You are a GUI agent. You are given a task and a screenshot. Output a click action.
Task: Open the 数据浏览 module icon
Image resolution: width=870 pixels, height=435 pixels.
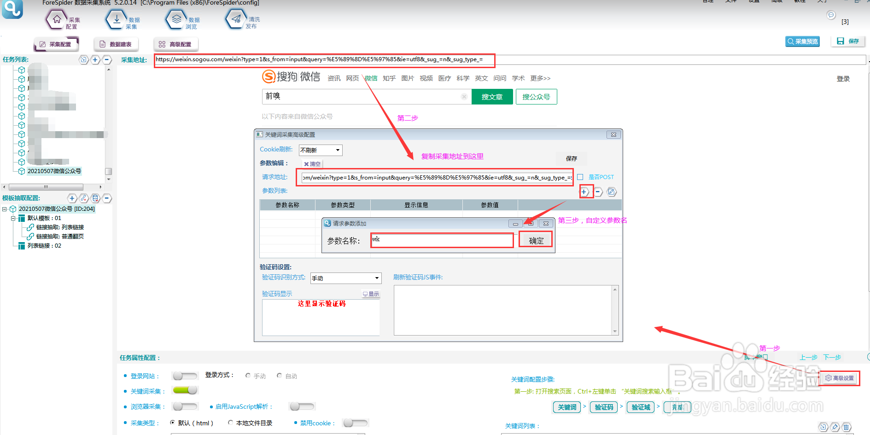(x=176, y=19)
